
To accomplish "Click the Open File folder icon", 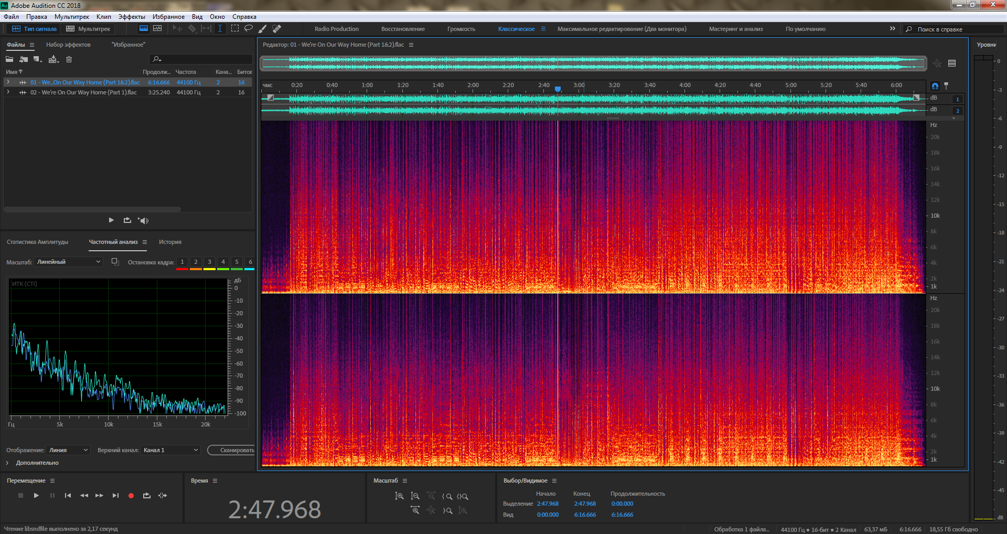I will (9, 59).
